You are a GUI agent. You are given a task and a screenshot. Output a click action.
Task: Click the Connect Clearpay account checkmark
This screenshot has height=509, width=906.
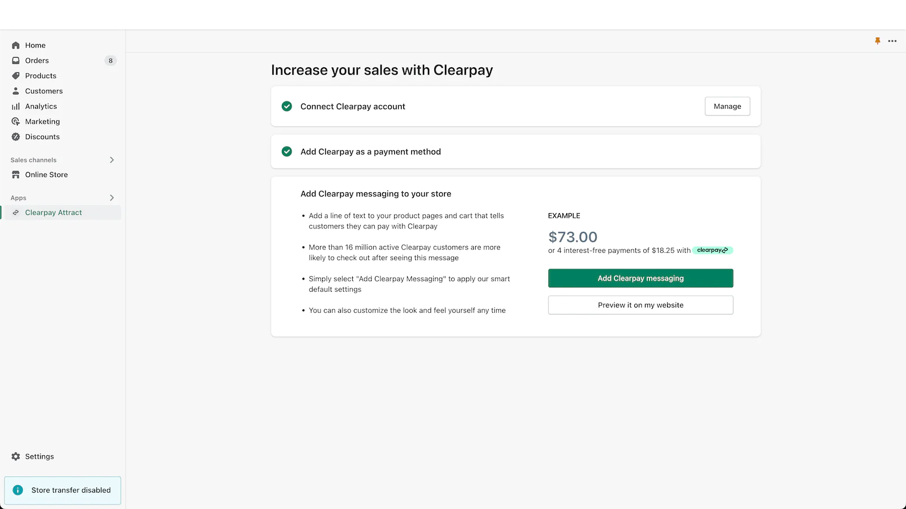pos(287,106)
